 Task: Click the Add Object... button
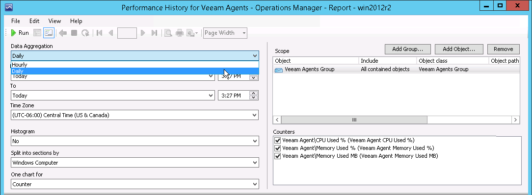458,49
